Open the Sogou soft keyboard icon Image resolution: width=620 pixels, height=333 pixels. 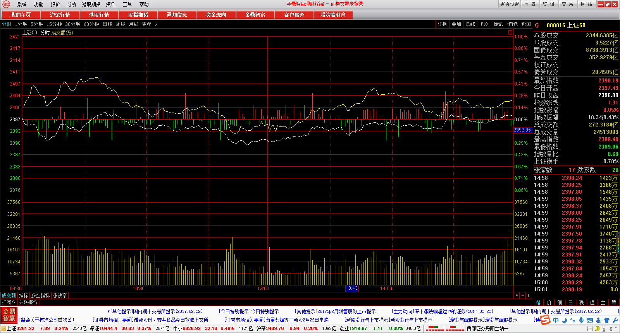pos(590,320)
